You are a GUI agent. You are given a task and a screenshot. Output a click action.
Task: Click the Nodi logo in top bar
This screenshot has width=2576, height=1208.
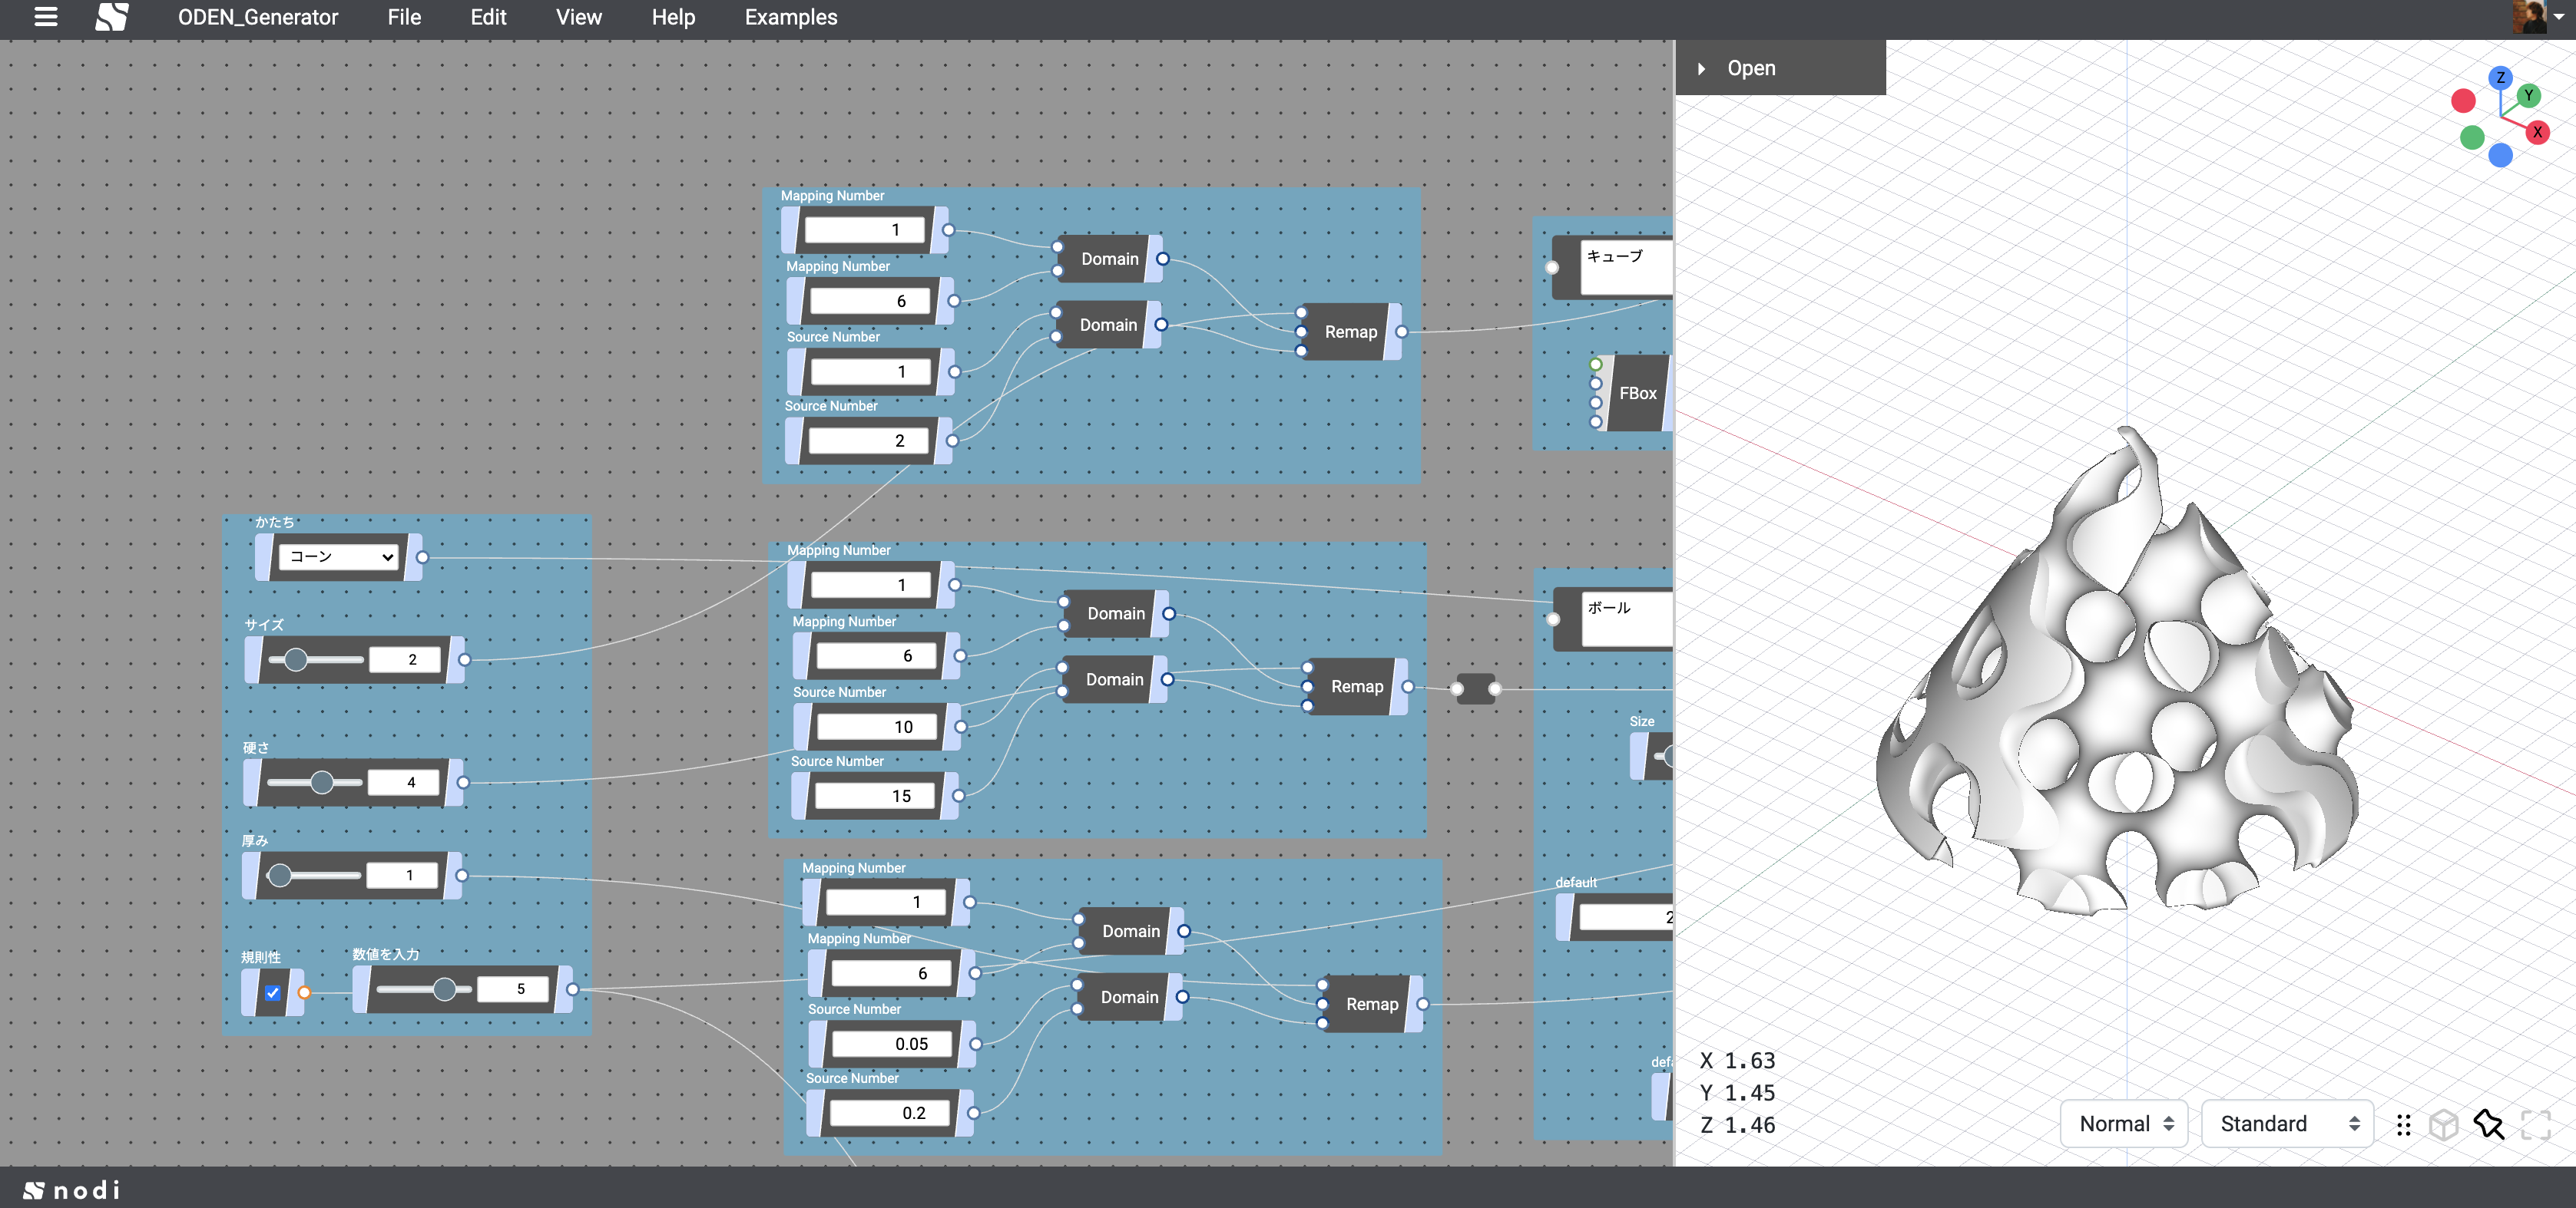click(x=112, y=17)
